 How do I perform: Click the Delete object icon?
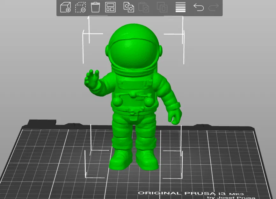click(81, 7)
